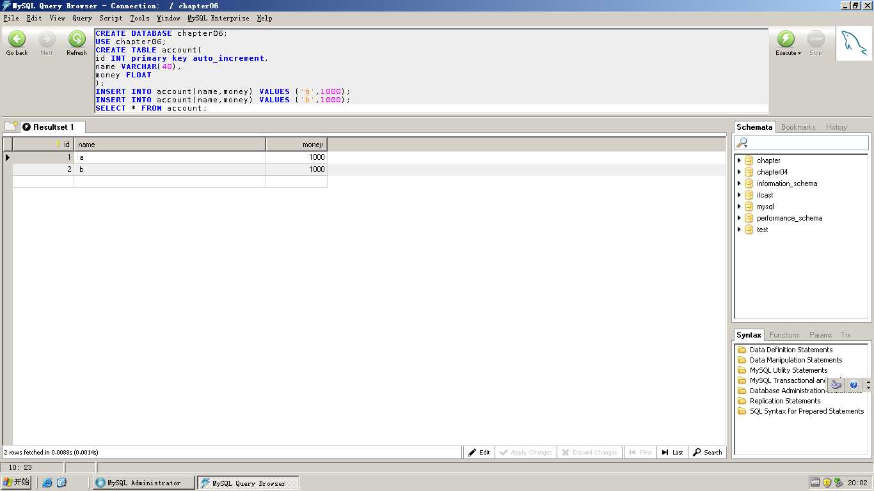This screenshot has height=491, width=874.
Task: Click the blue help question mark icon
Action: pos(854,385)
